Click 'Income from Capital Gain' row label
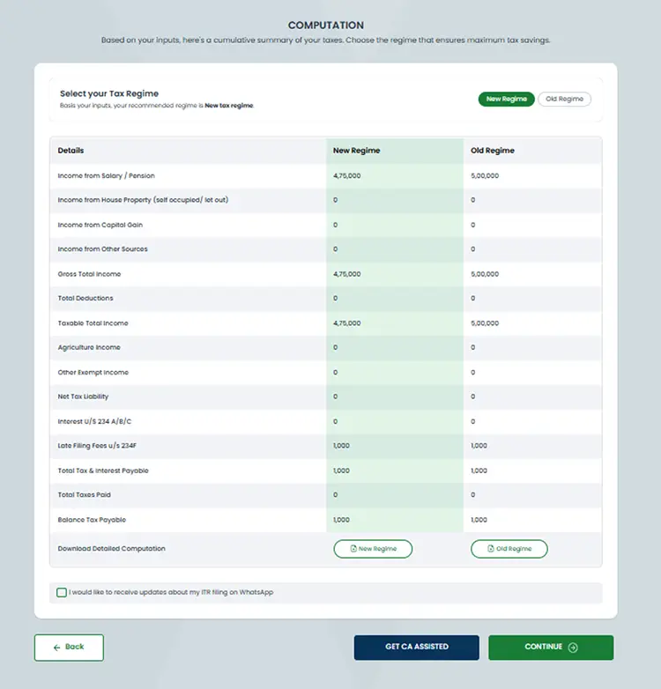Viewport: 661px width, 689px height. 100,225
